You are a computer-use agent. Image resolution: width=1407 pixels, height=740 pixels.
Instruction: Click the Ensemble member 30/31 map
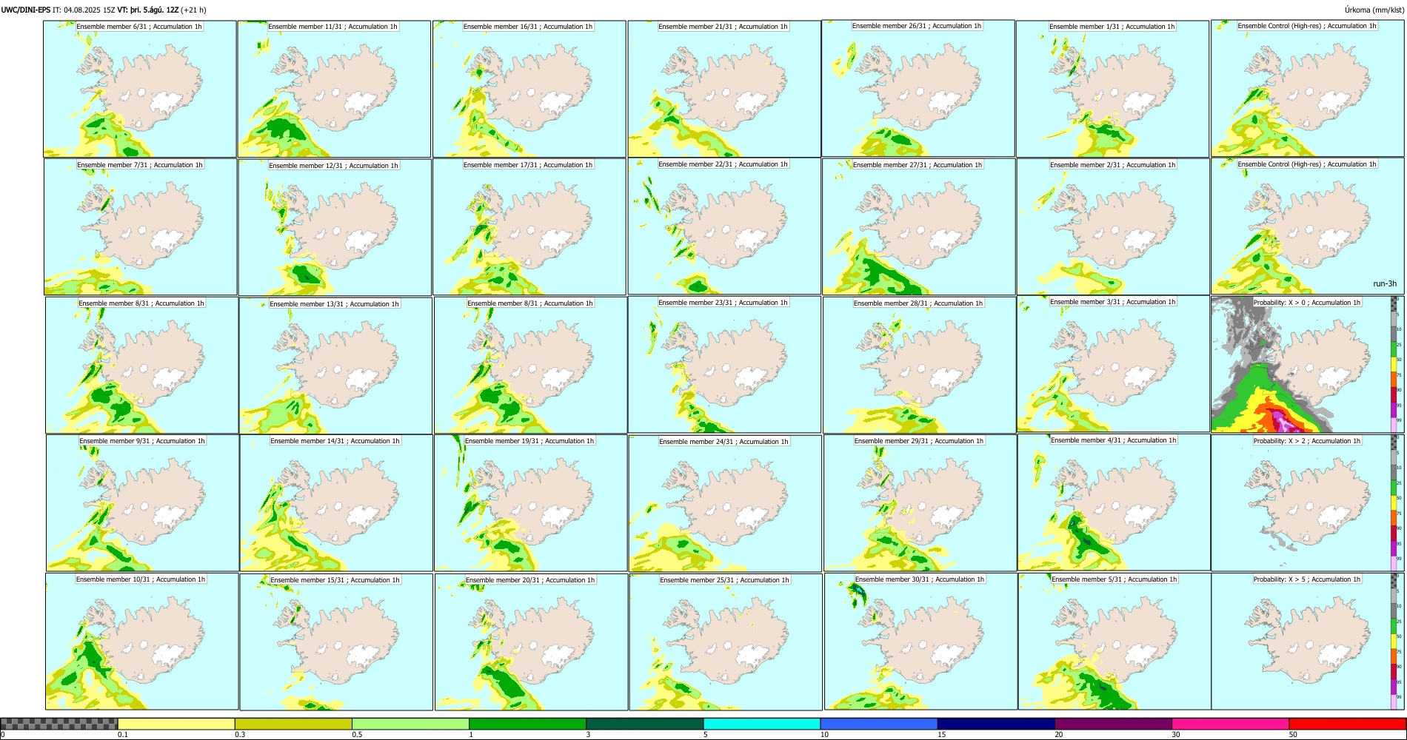[920, 642]
